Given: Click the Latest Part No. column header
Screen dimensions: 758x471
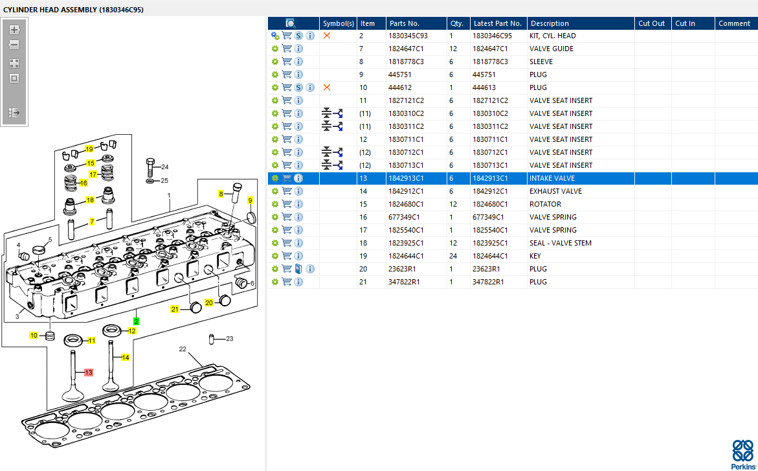Looking at the screenshot, I should tap(496, 23).
